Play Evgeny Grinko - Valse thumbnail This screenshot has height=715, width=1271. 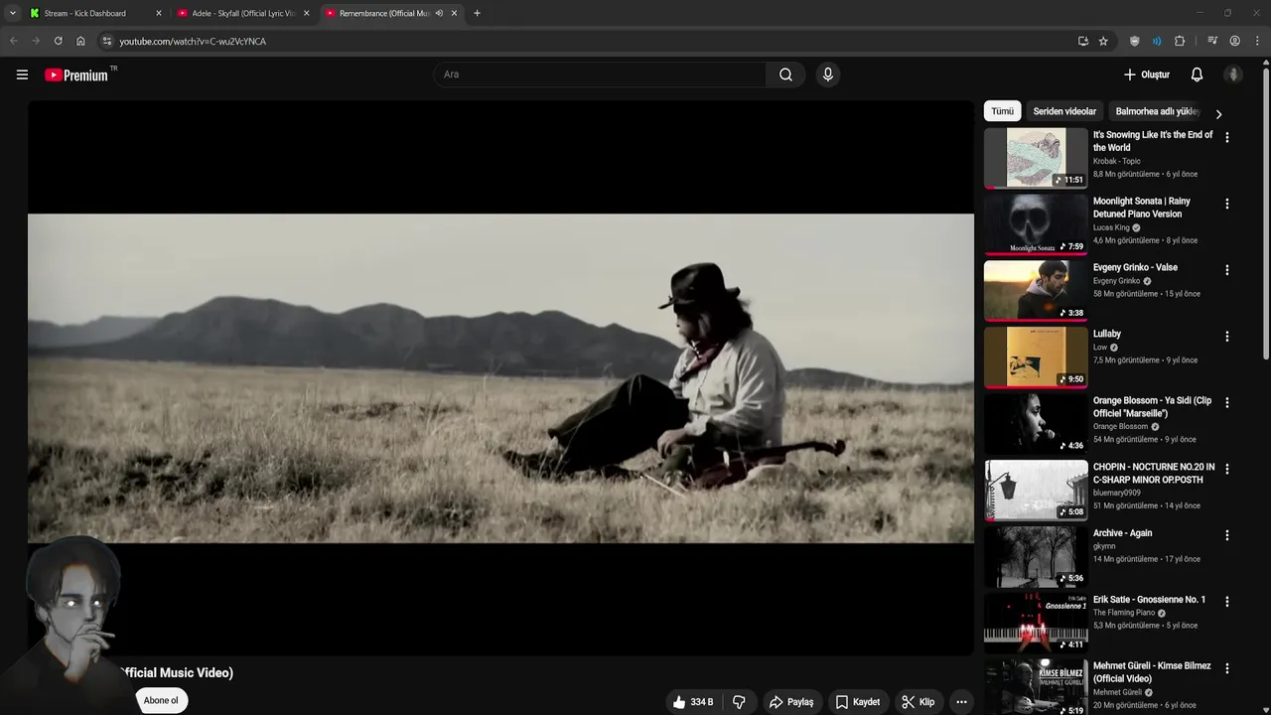point(1036,290)
